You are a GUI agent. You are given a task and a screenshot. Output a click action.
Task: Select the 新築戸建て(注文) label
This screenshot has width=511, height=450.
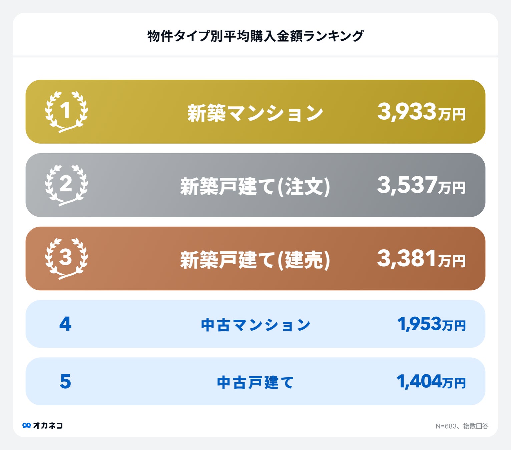(x=255, y=186)
